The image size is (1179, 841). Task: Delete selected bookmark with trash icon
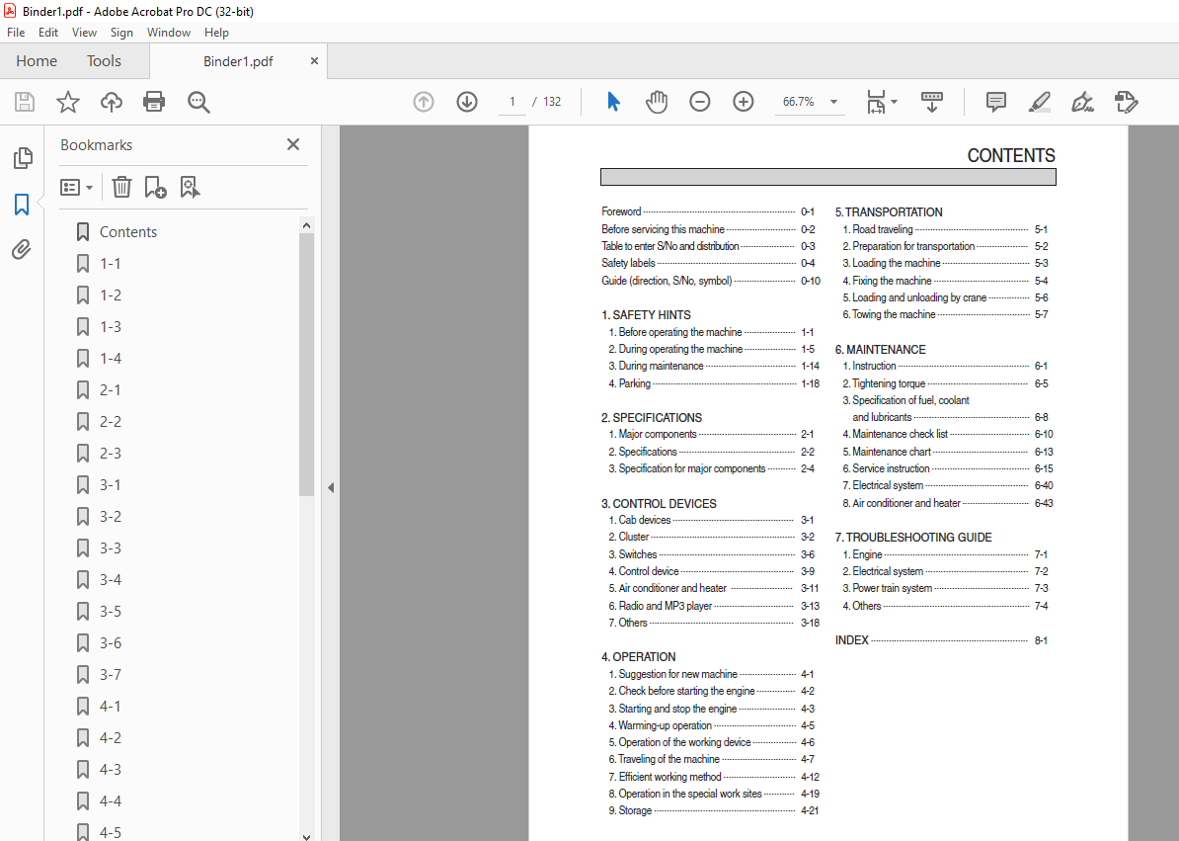(x=121, y=187)
